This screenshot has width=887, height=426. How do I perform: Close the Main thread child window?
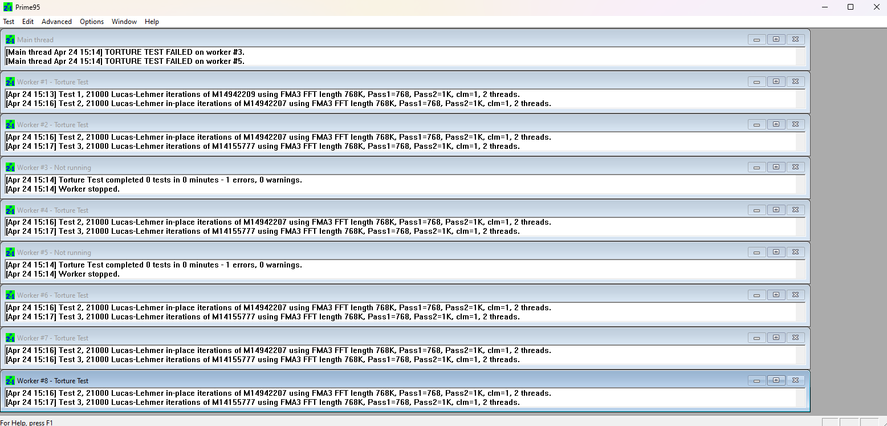pos(795,39)
